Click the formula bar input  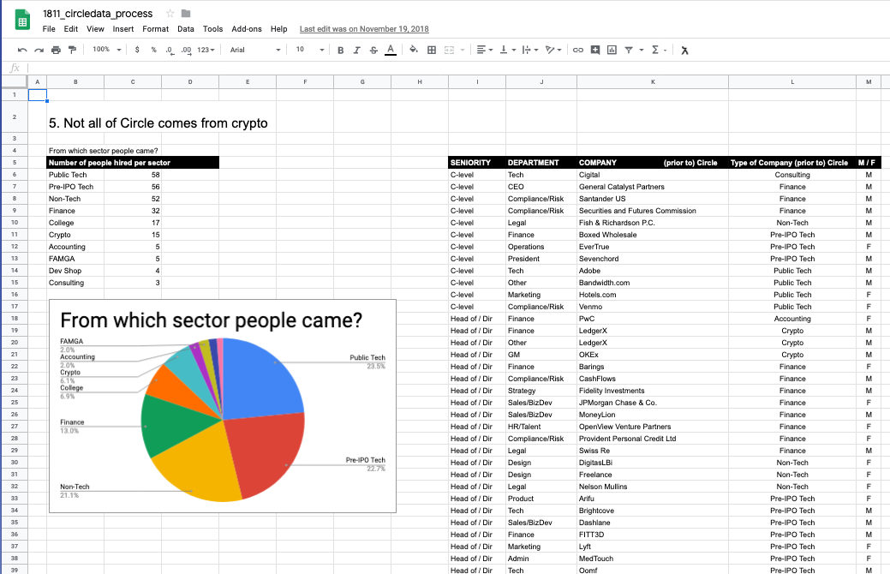point(457,69)
